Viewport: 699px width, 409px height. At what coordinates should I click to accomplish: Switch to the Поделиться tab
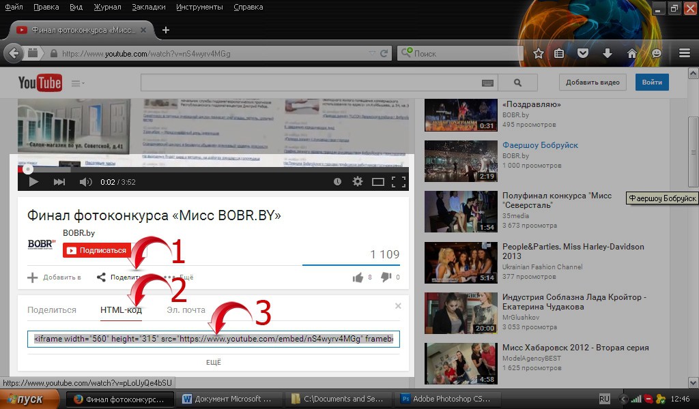pos(52,309)
